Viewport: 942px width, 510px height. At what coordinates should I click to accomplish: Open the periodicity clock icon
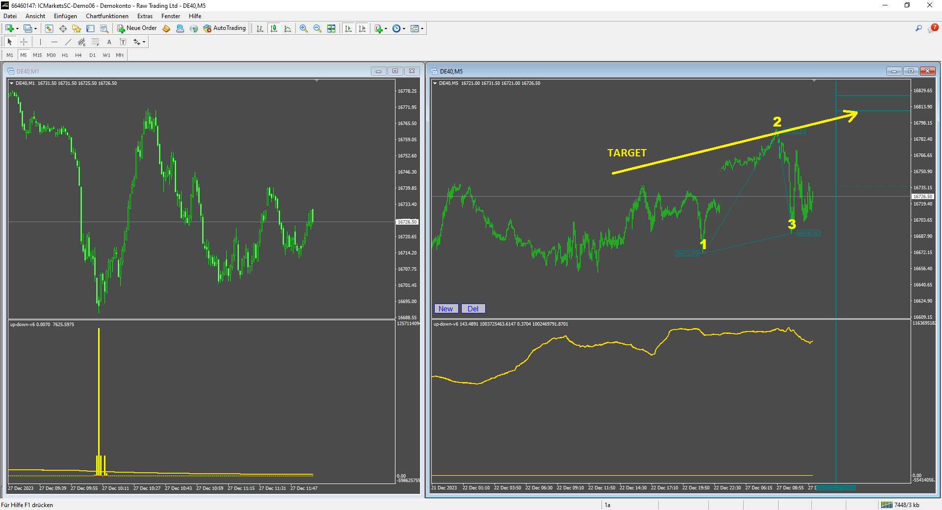coord(396,28)
